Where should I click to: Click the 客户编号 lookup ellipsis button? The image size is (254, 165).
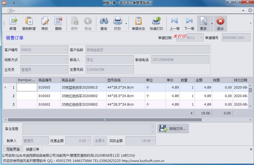click(66, 50)
